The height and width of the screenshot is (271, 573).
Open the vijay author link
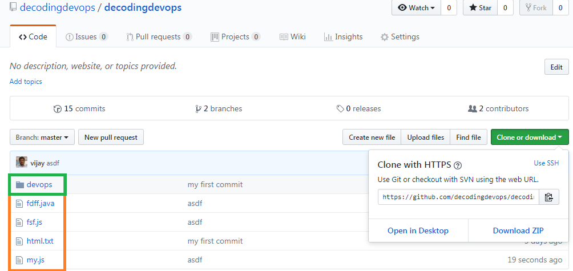(x=38, y=163)
